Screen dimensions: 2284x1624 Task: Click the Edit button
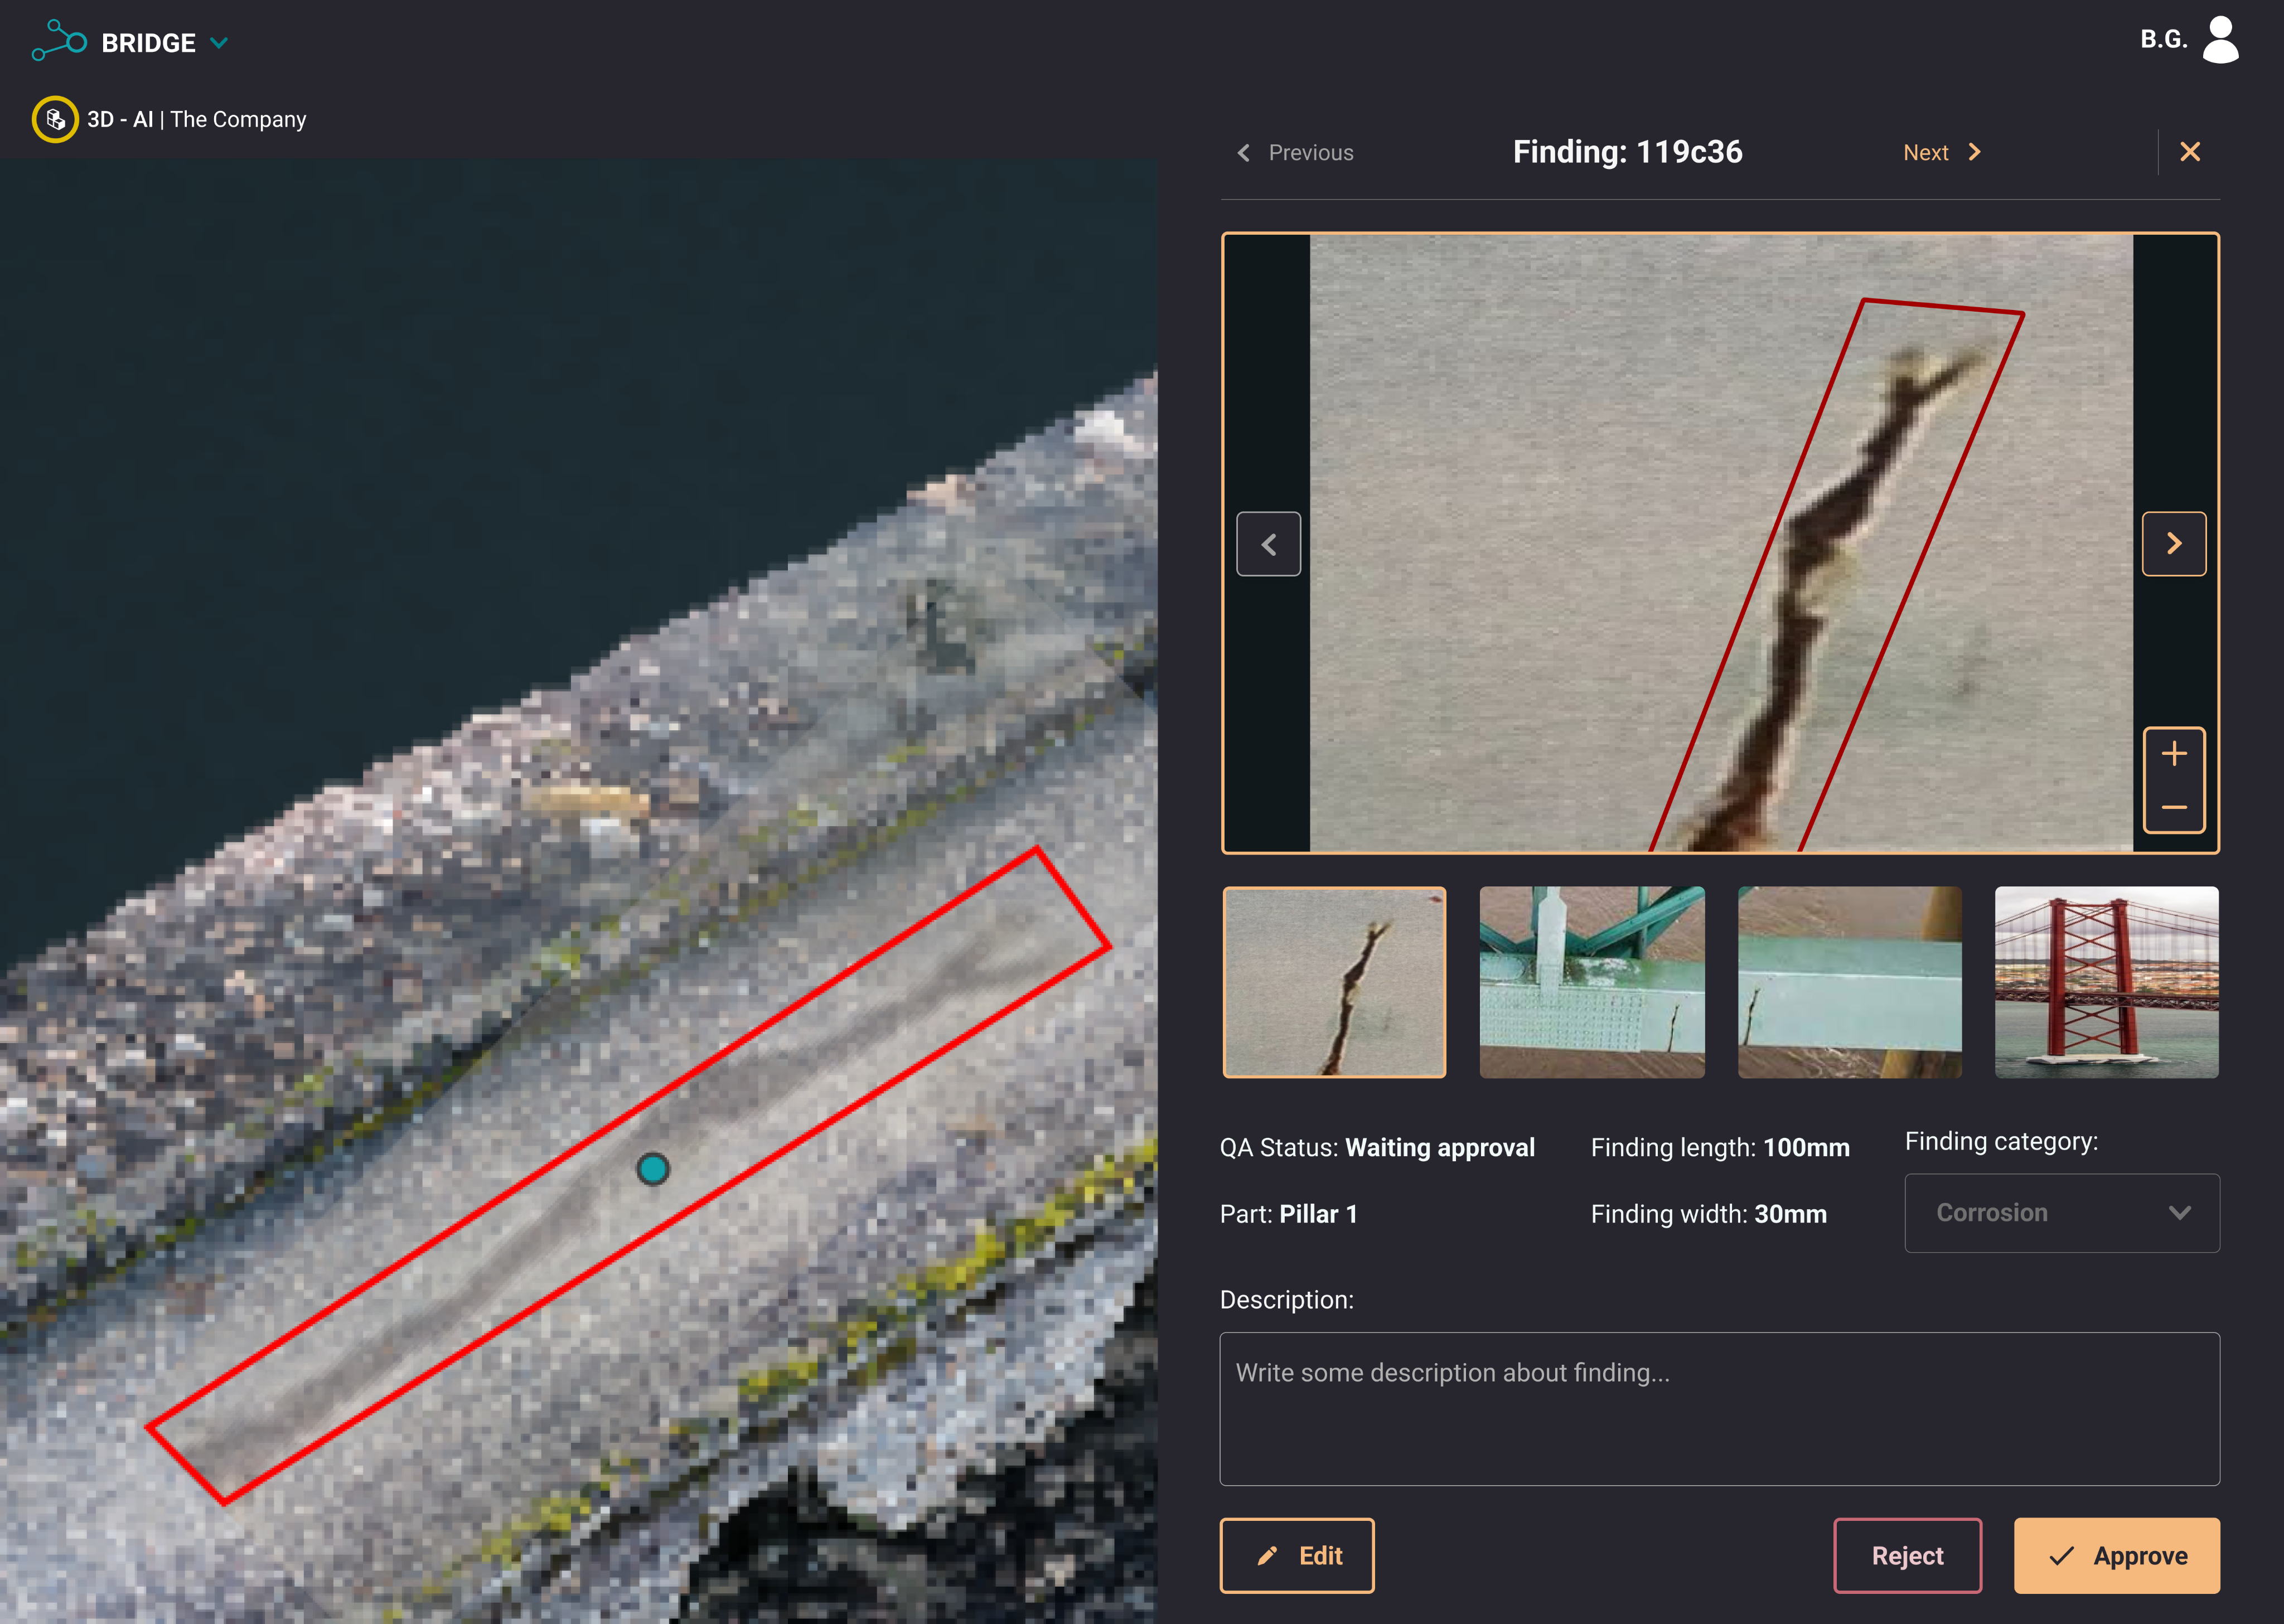pos(1296,1555)
